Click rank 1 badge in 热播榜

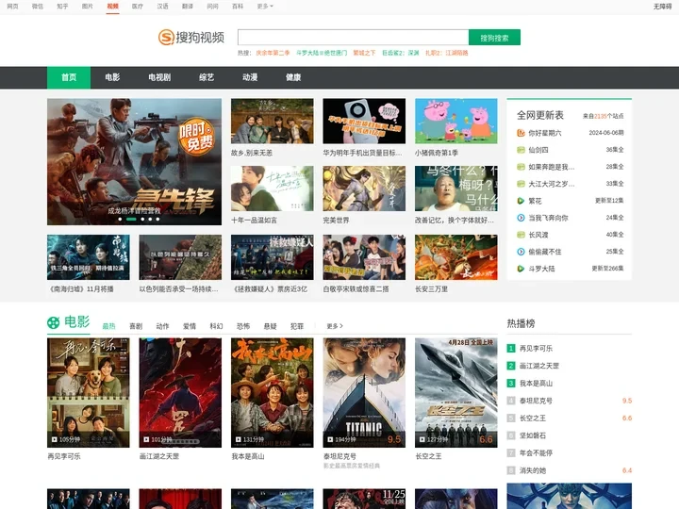pos(511,349)
